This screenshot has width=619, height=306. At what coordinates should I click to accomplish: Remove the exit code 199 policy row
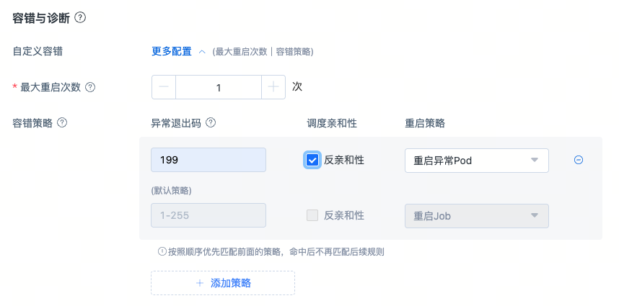578,160
